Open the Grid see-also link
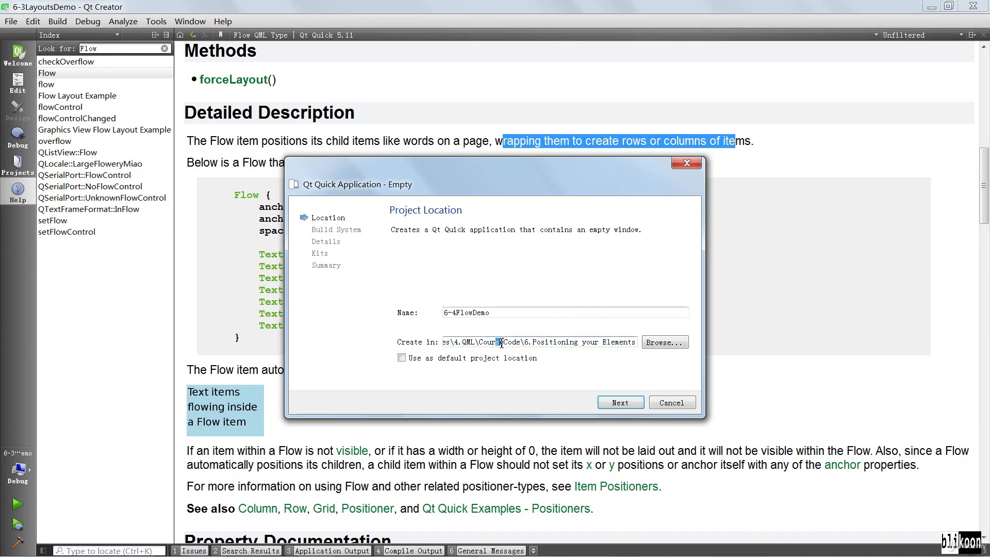Image resolution: width=990 pixels, height=557 pixels. point(324,509)
